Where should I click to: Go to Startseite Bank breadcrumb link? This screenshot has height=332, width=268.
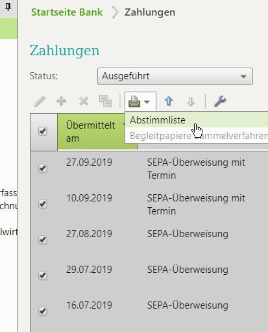(x=67, y=12)
